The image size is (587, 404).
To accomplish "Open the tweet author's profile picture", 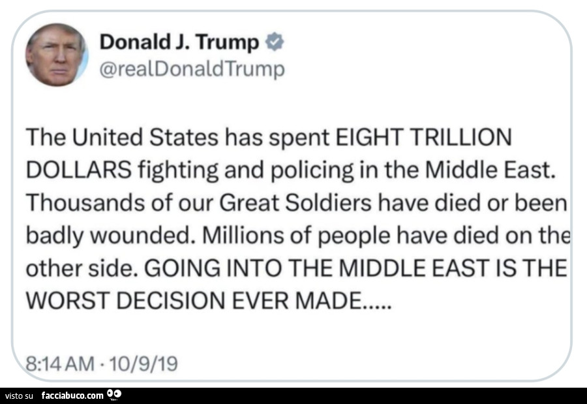I will 56,55.
